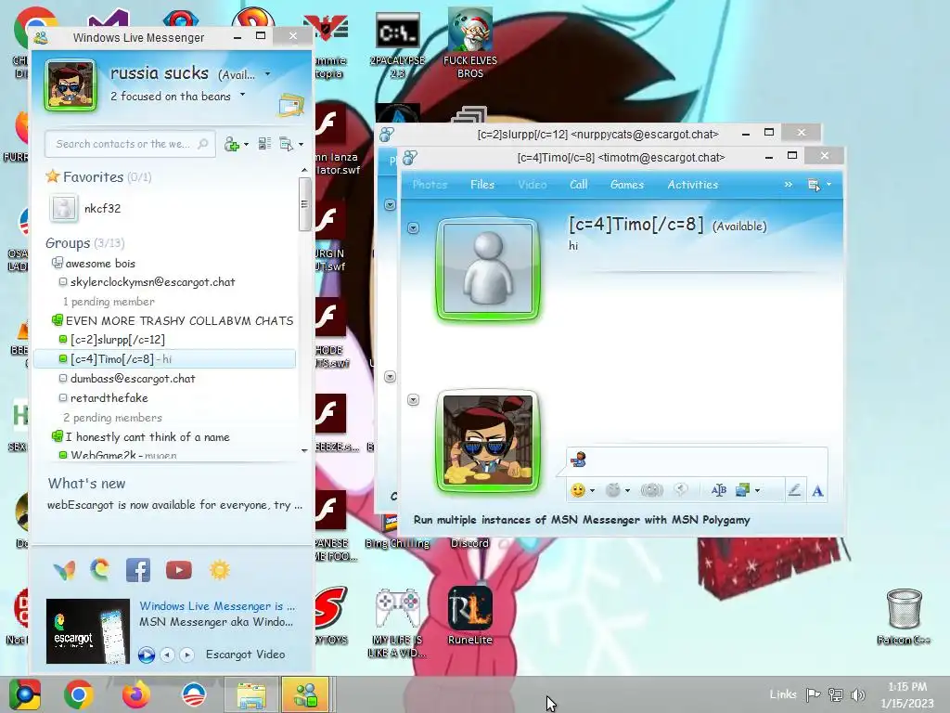Play the Escargot Video
Viewport: 950px width, 713px height.
(146, 655)
